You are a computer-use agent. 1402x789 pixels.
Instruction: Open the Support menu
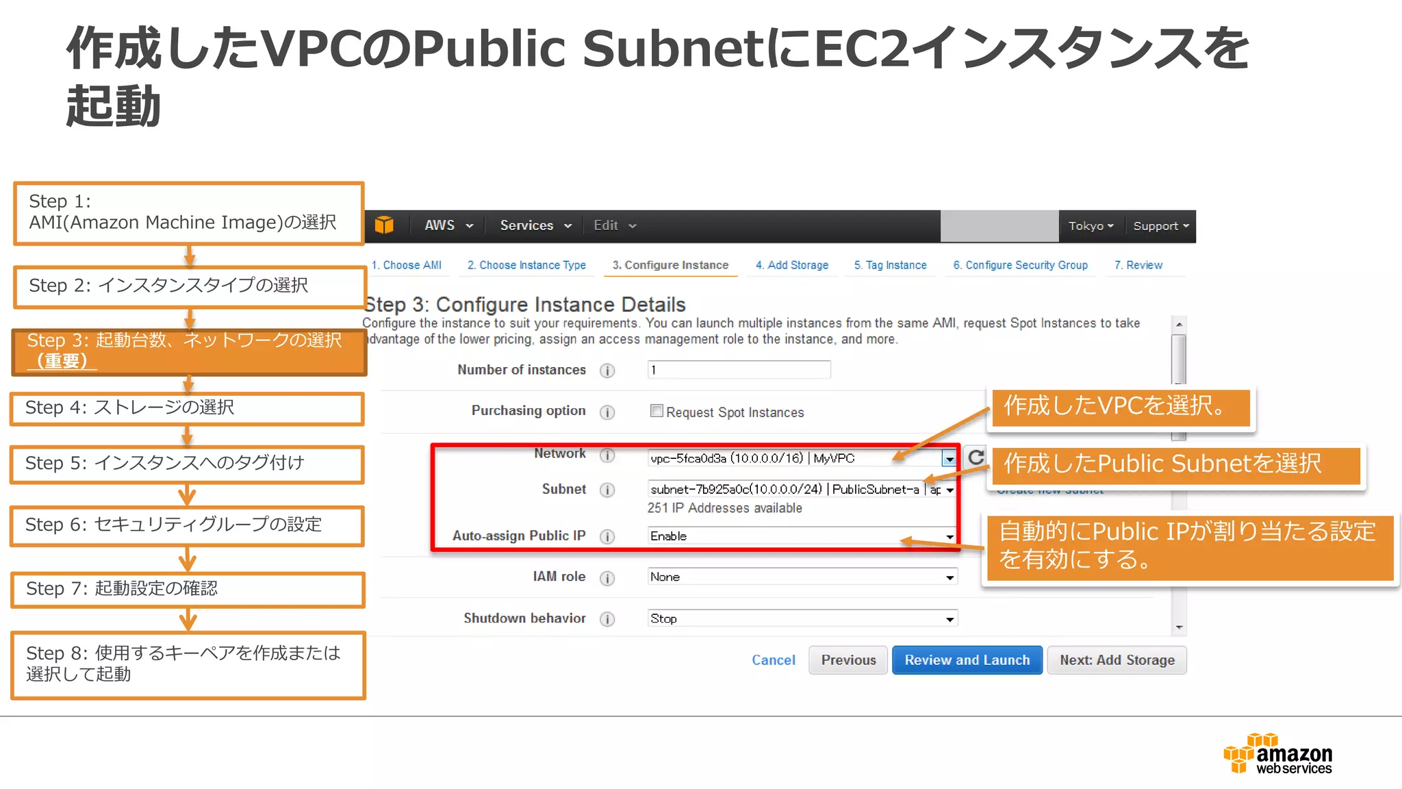(1161, 226)
